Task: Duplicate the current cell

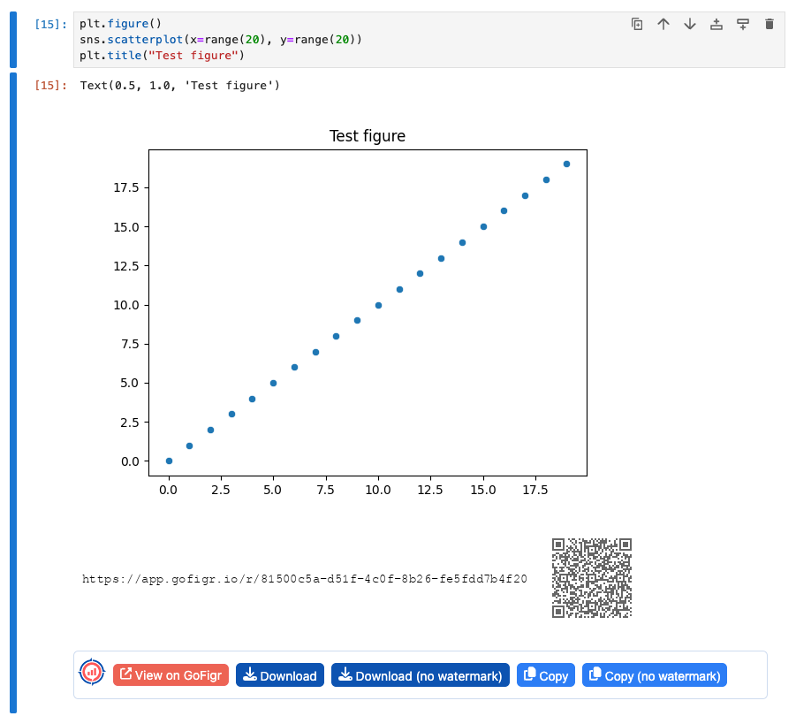Action: coord(637,24)
